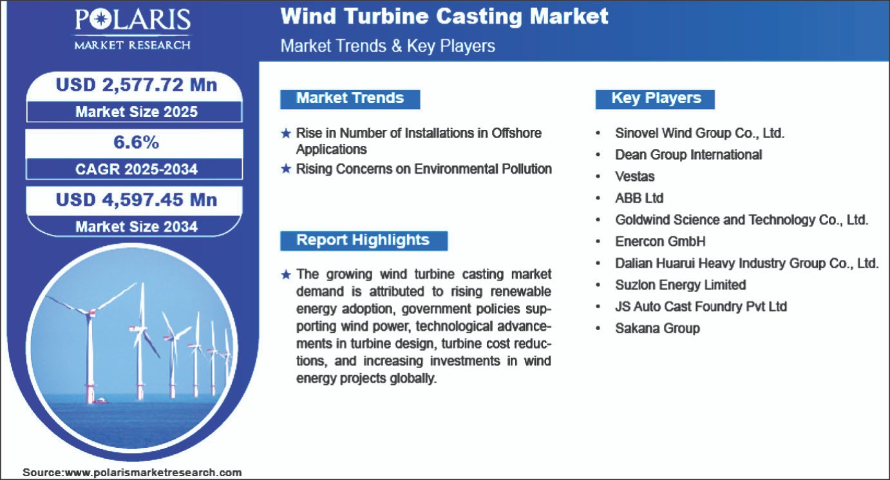Select the USD 4,597.45 Mn value

[x=137, y=200]
